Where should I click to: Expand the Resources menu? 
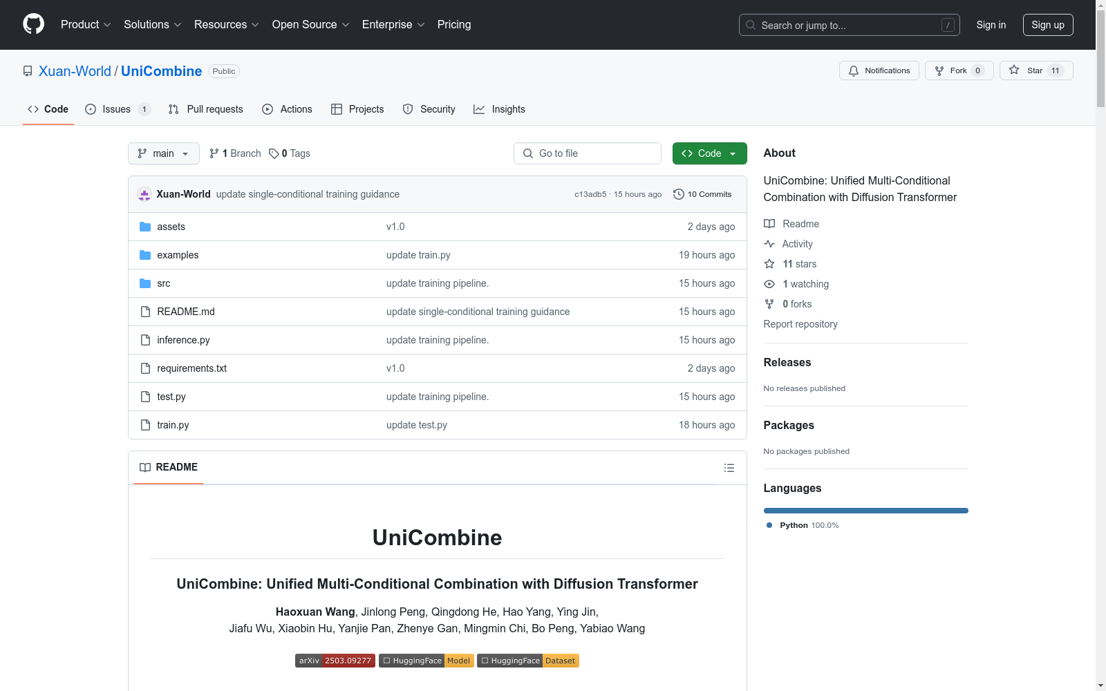point(227,24)
